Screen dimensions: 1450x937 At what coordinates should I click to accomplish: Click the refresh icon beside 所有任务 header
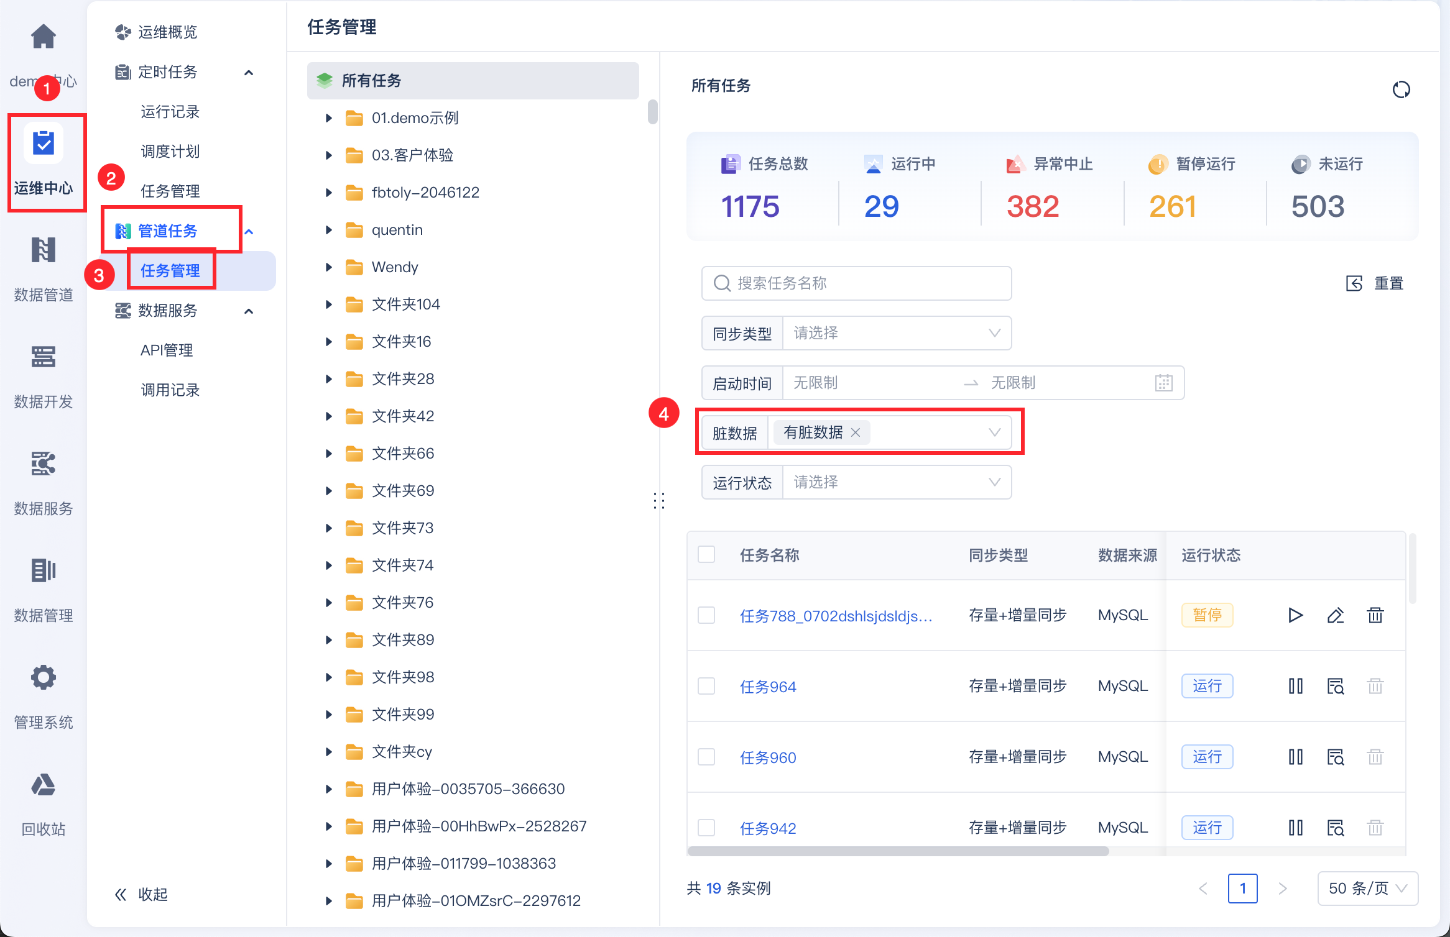[x=1401, y=90]
